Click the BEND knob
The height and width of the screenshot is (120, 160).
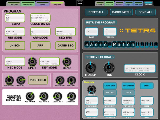pos(67,62)
